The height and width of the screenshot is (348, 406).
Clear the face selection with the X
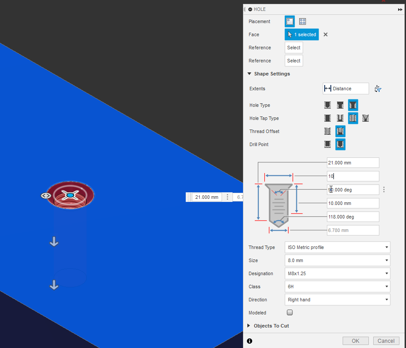click(325, 34)
